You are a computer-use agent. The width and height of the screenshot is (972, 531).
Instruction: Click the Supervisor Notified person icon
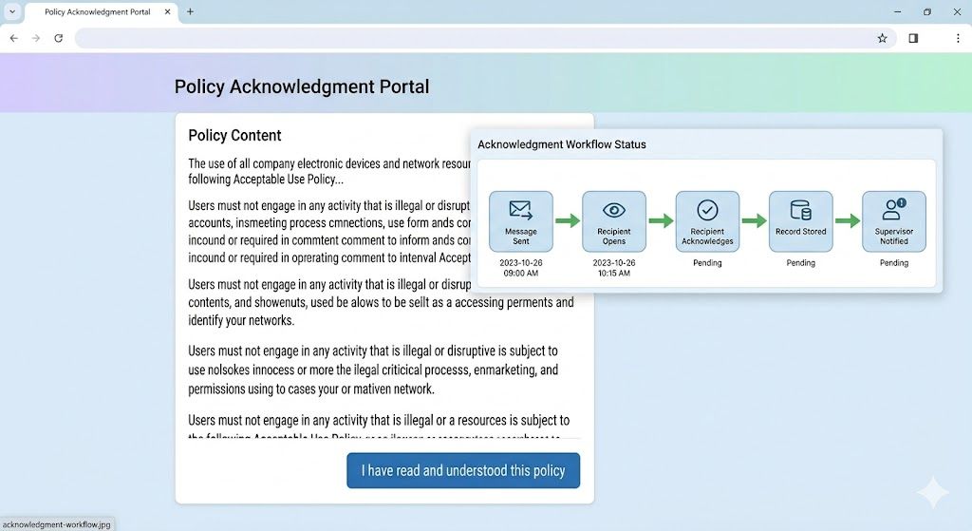click(894, 209)
